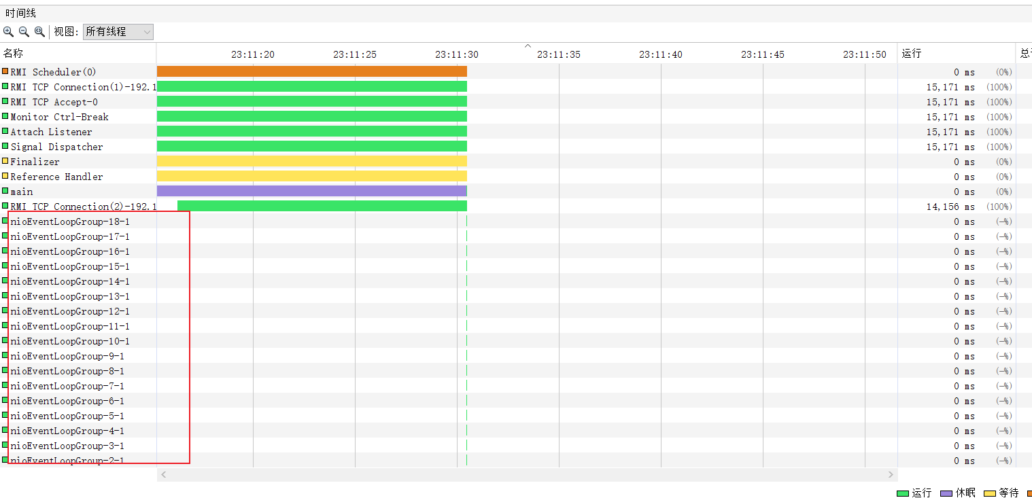The width and height of the screenshot is (1032, 498).
Task: Select the nioEventLoopGroup-6-1 thread name
Action: tap(67, 401)
